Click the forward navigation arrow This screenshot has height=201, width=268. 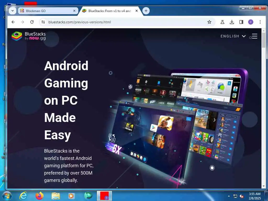[x=23, y=22]
